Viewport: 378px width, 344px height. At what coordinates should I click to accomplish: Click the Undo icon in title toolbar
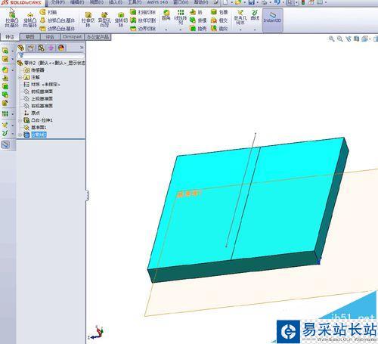[x=277, y=2]
